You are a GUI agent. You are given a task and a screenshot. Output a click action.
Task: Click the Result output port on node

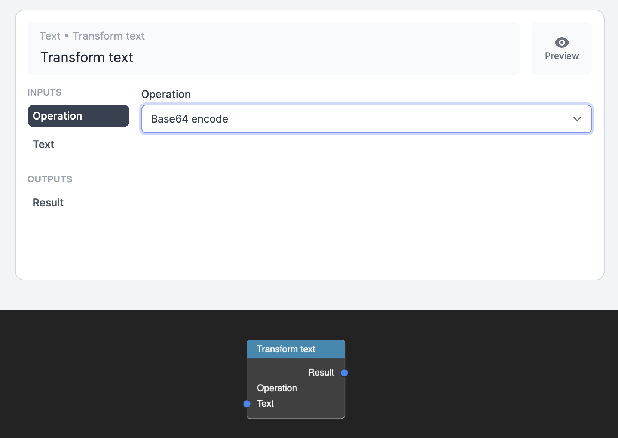[x=344, y=373]
